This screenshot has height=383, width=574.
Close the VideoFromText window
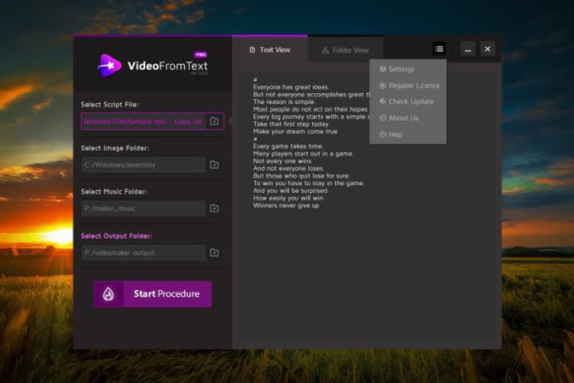[x=487, y=49]
